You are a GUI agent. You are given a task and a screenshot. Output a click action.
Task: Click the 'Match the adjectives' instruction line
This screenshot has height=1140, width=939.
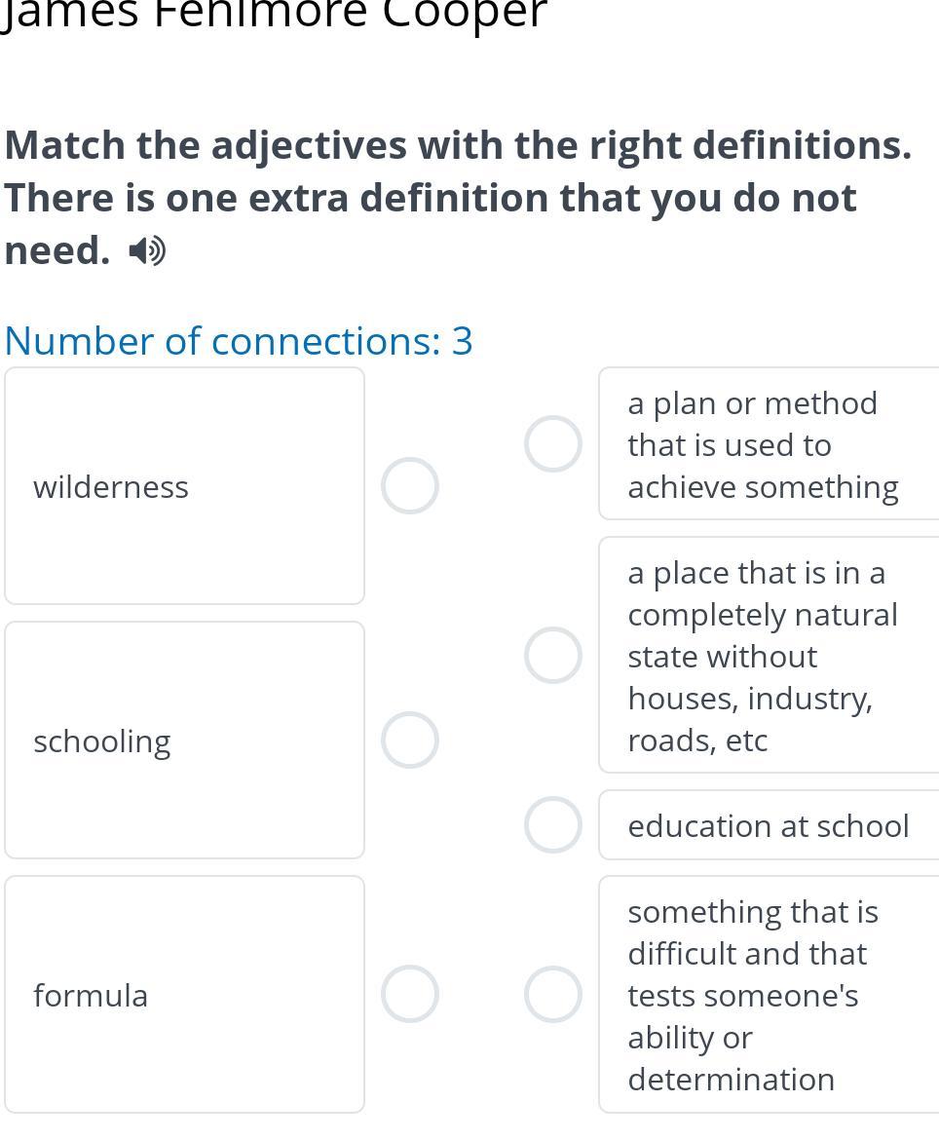(458, 145)
